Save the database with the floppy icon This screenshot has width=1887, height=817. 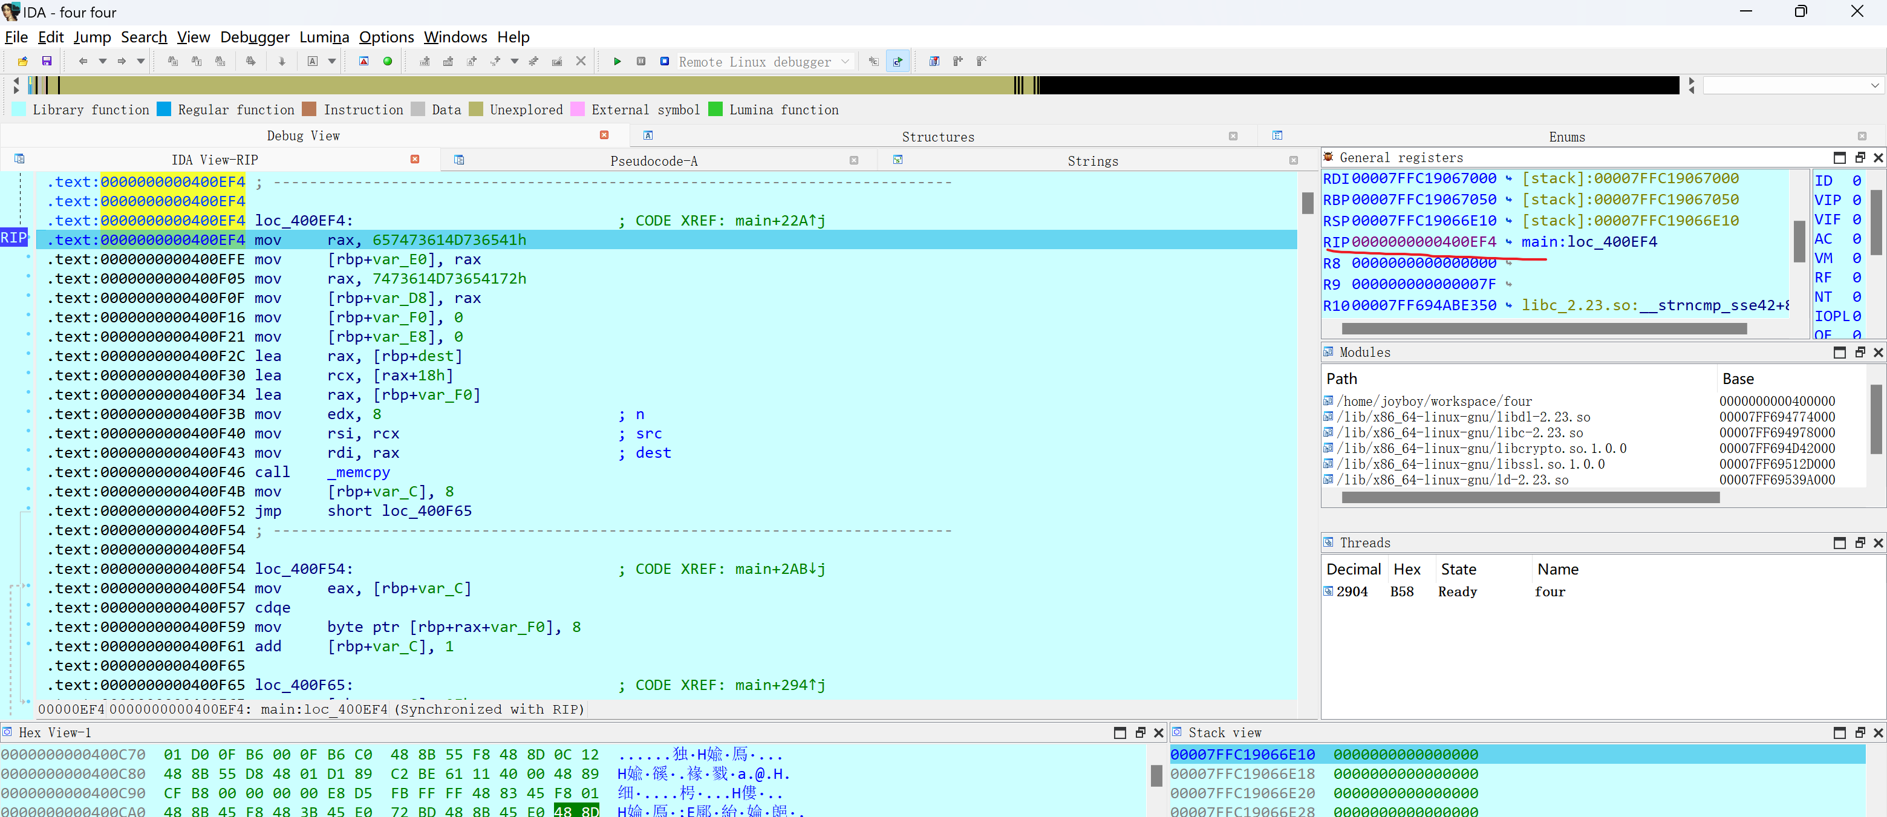[x=47, y=62]
